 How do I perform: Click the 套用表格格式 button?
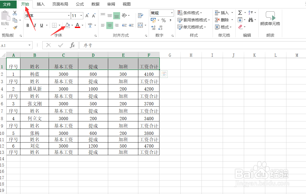coord(193,20)
